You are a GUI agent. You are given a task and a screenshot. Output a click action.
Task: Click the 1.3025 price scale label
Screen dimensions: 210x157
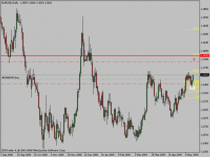tap(205, 110)
